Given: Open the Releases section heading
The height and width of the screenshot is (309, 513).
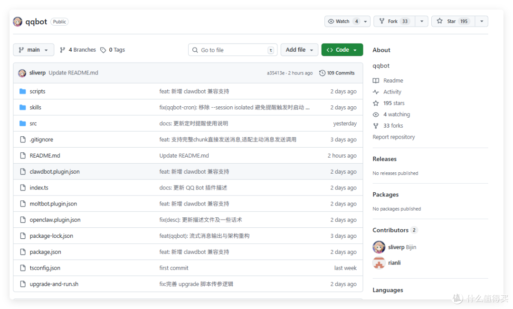Looking at the screenshot, I should pyautogui.click(x=384, y=159).
